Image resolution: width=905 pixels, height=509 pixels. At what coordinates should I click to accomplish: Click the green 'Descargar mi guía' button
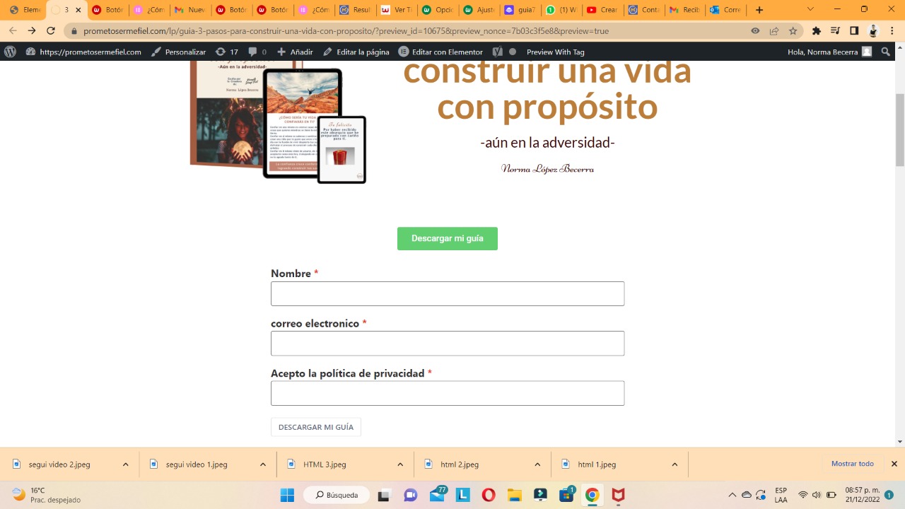coord(448,238)
